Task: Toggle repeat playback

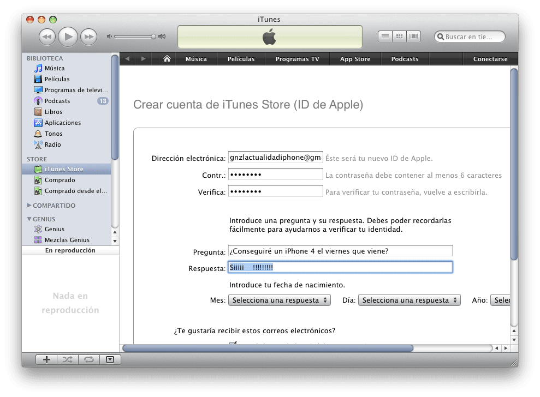Action: [89, 359]
